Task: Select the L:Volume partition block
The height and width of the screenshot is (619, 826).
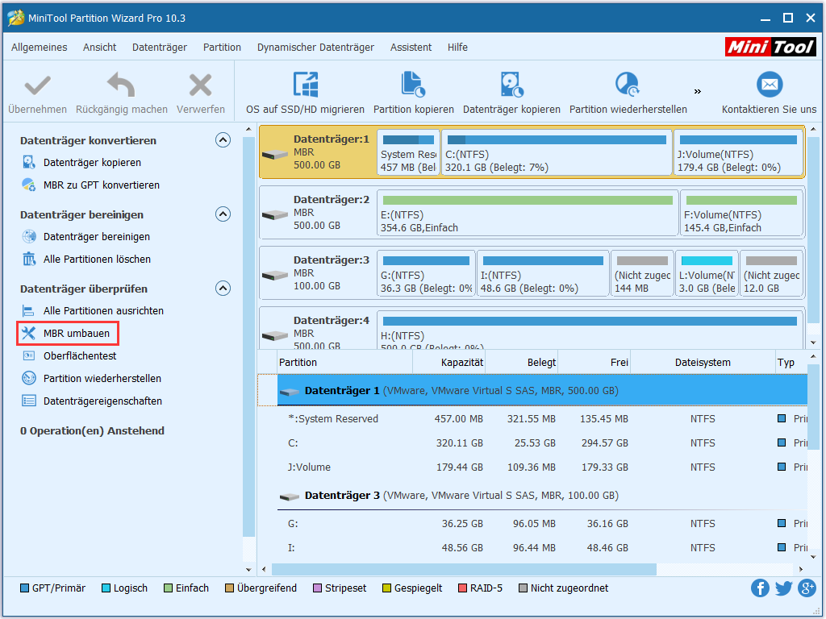Action: (707, 274)
